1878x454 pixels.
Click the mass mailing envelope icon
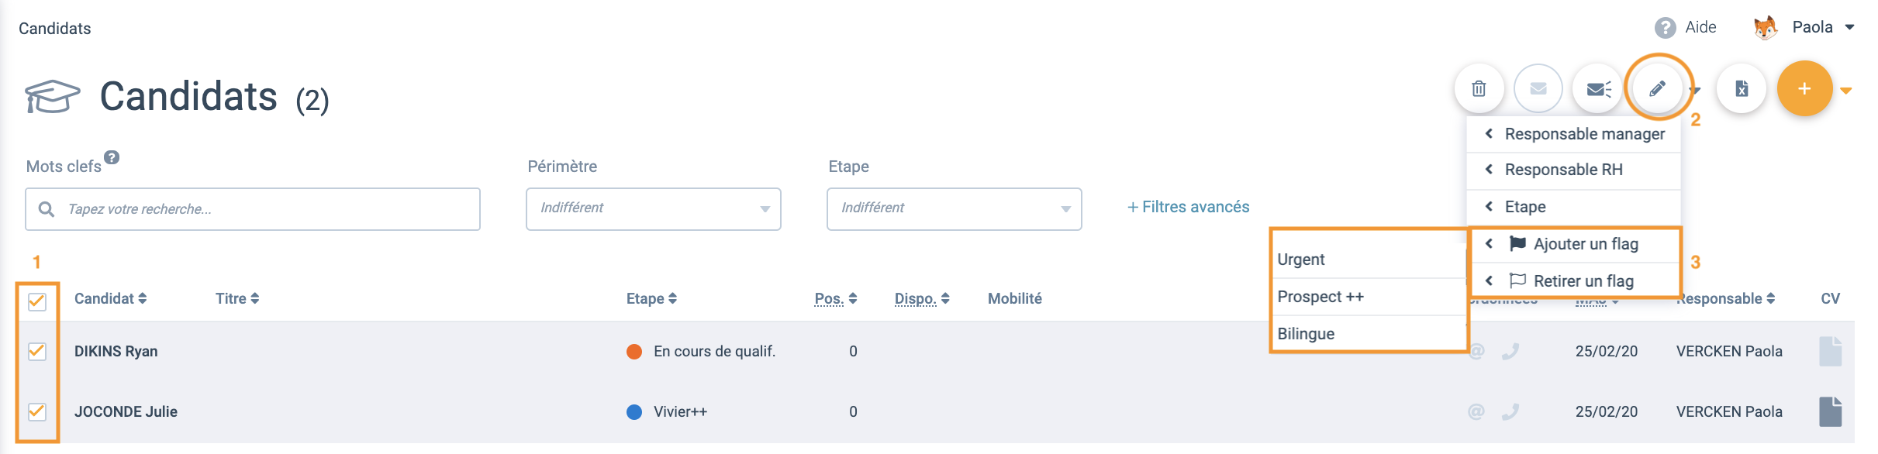(x=1598, y=89)
